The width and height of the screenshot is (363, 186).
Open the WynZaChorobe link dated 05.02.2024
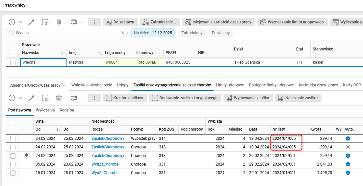(105, 164)
